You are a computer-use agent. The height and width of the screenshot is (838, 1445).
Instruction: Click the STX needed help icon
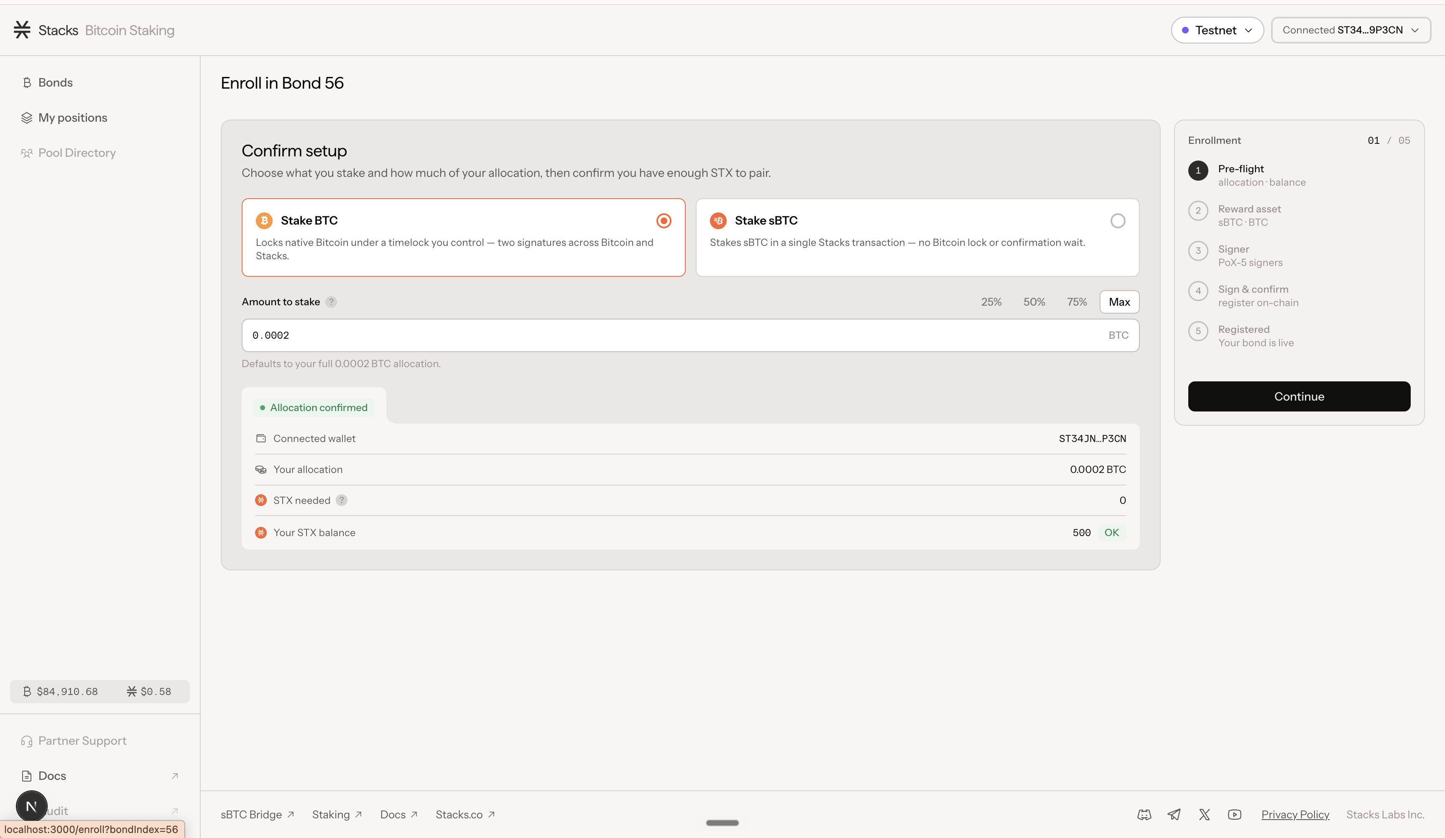click(341, 500)
